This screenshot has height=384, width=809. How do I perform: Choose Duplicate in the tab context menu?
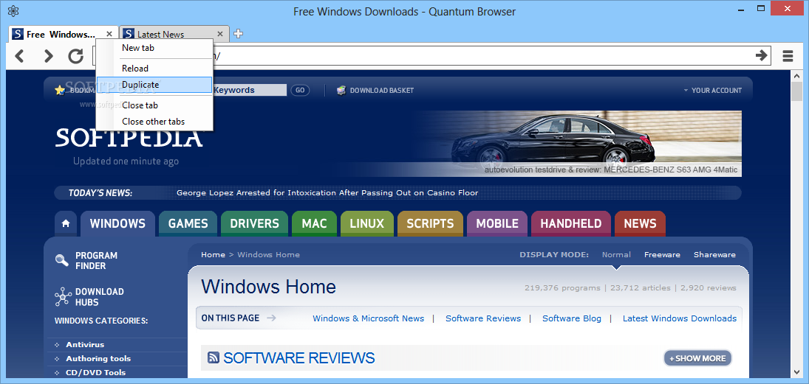[x=154, y=85]
